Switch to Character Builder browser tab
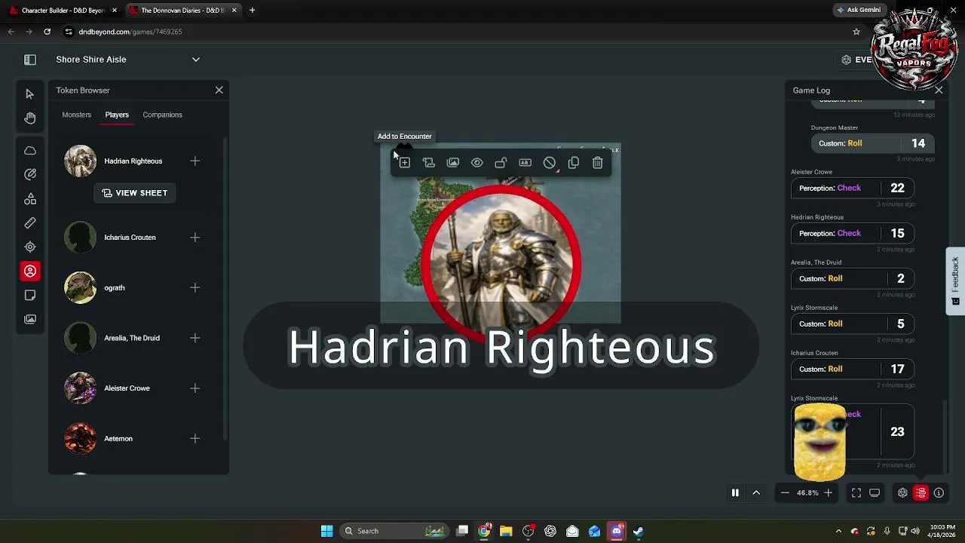 tap(63, 11)
